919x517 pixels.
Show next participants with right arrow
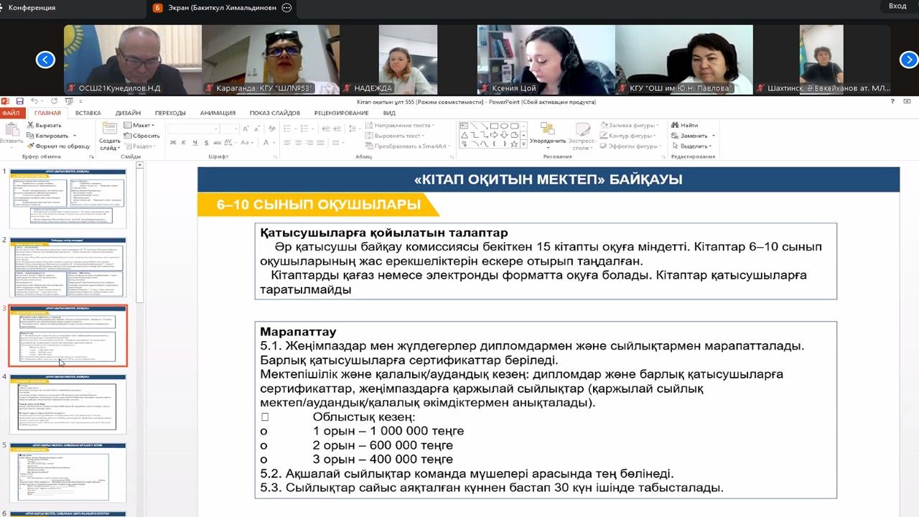908,60
